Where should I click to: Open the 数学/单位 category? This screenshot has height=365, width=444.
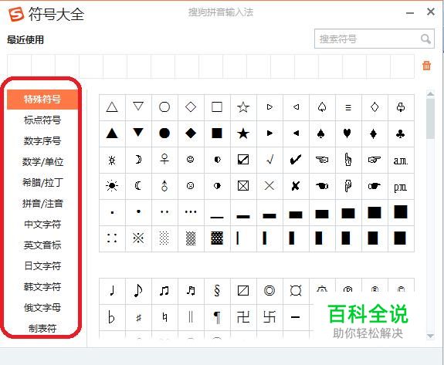coord(42,162)
